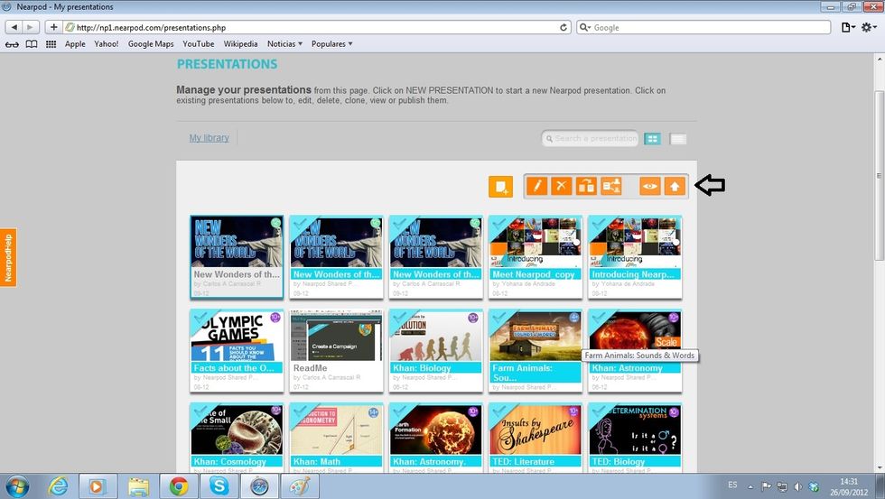The image size is (885, 499).
Task: Open the Yahoo! bookmark
Action: [107, 44]
